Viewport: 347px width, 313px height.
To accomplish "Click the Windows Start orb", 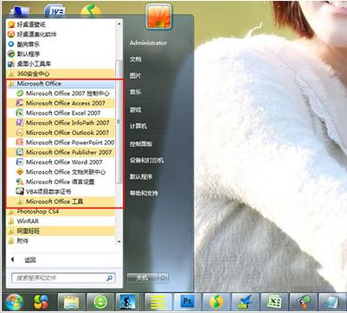I will 14,302.
